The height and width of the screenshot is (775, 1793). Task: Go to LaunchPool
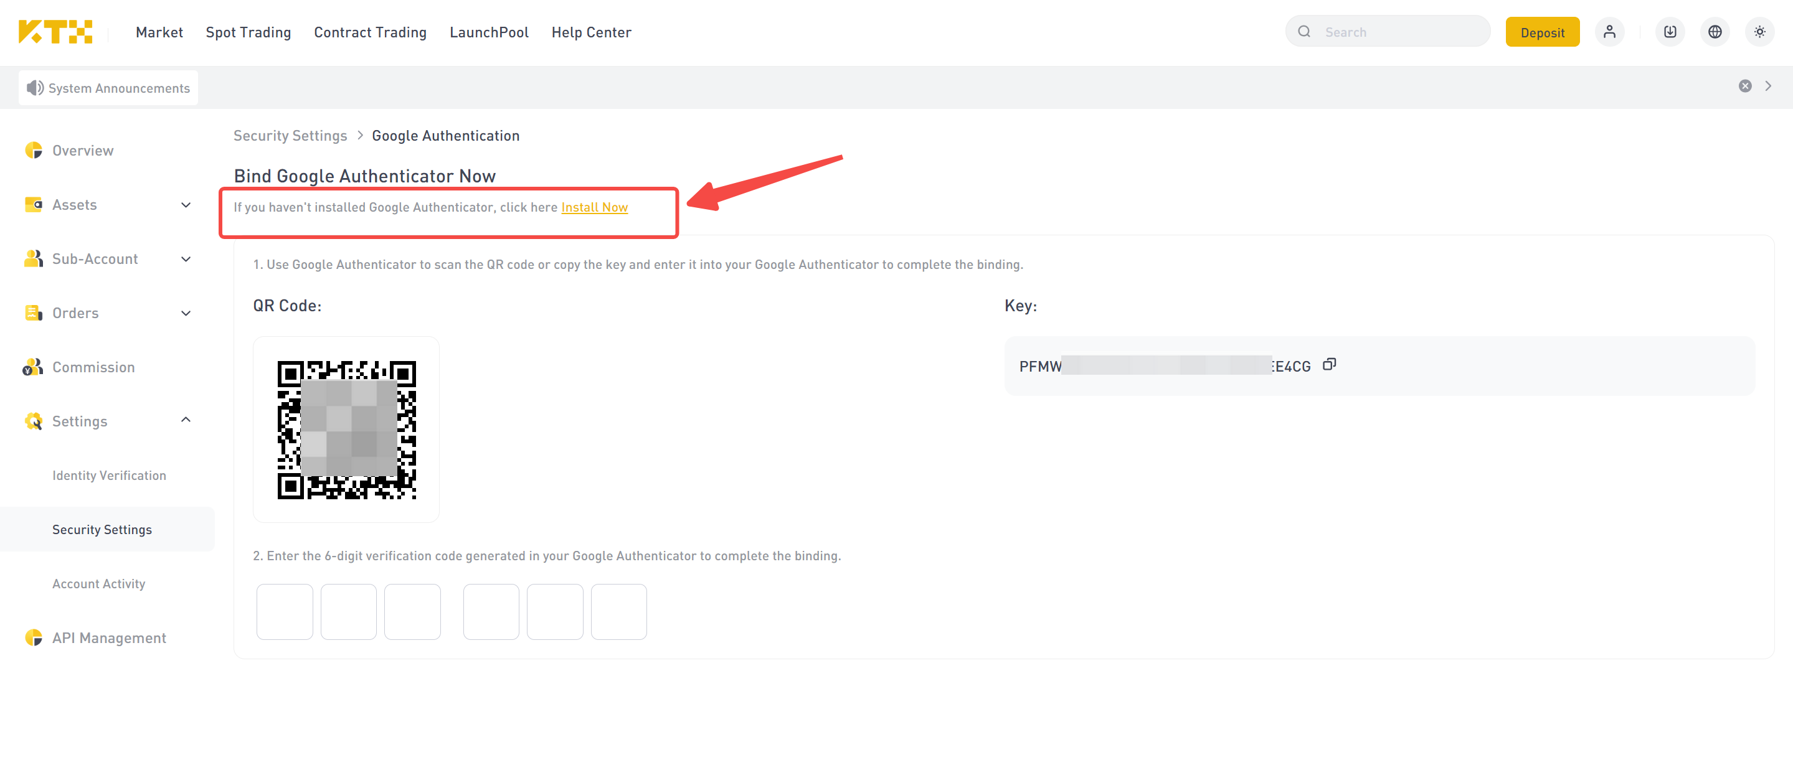(490, 32)
